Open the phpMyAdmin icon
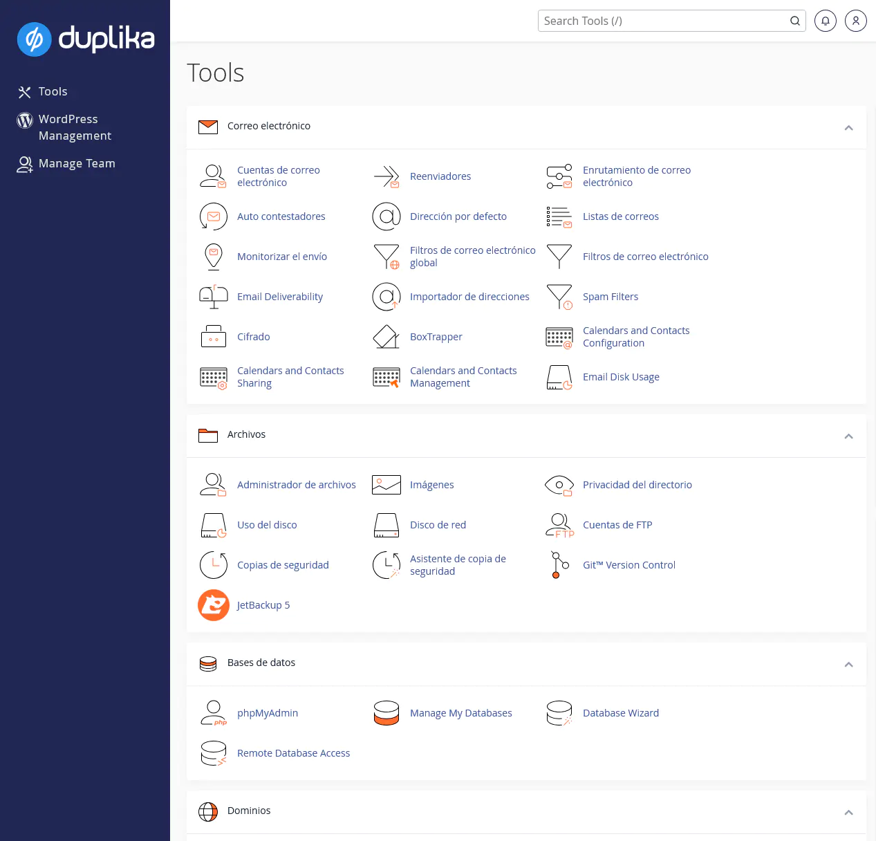This screenshot has width=876, height=841. 214,713
